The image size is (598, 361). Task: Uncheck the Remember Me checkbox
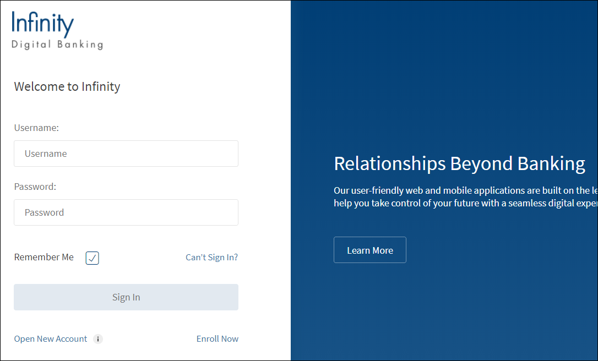coord(92,258)
